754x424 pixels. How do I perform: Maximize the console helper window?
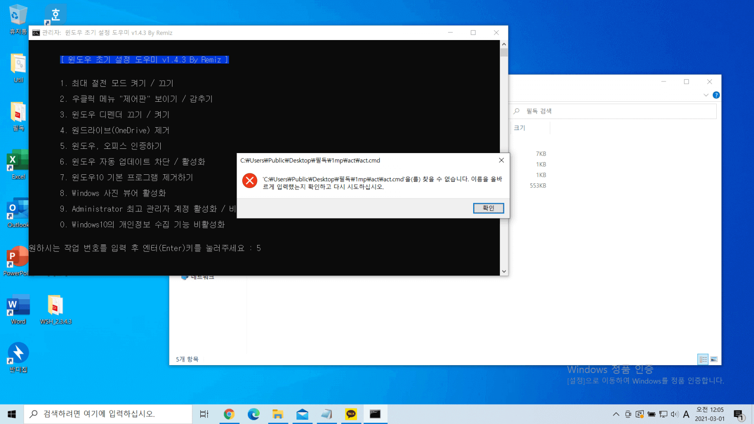[x=473, y=33]
